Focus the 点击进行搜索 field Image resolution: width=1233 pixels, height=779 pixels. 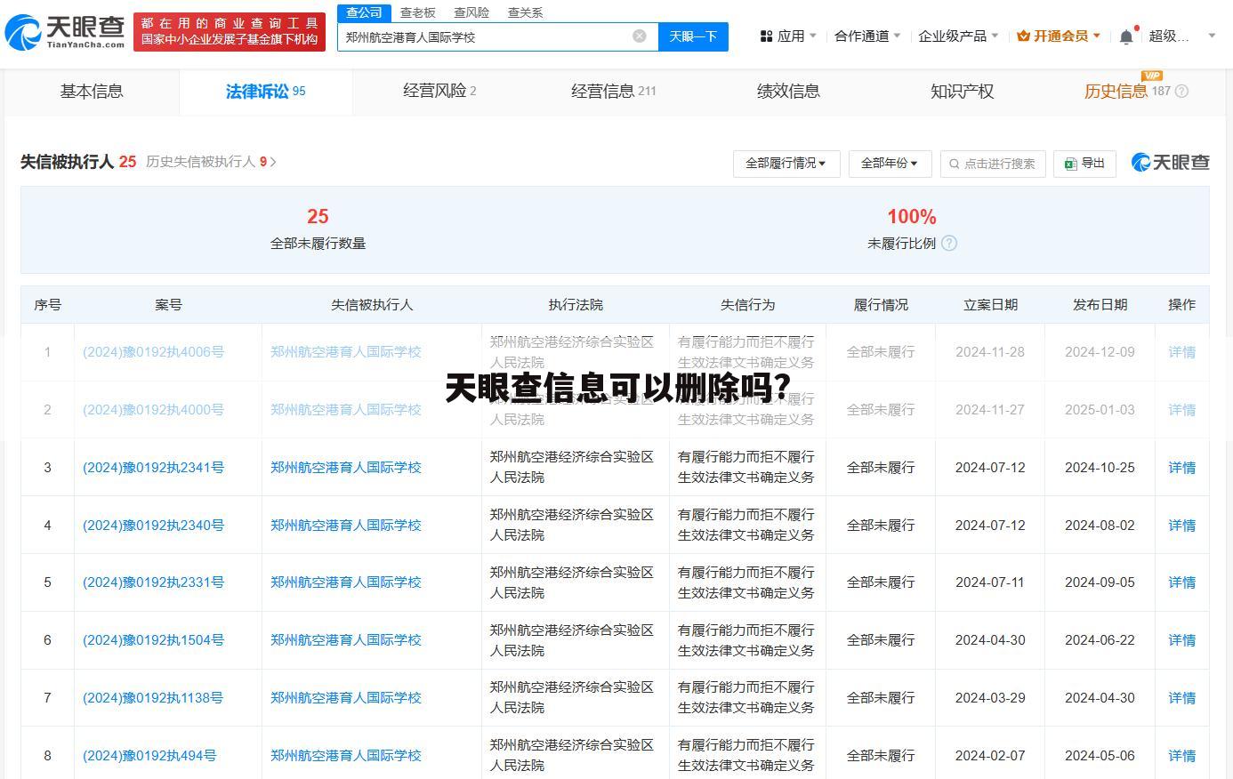point(993,164)
